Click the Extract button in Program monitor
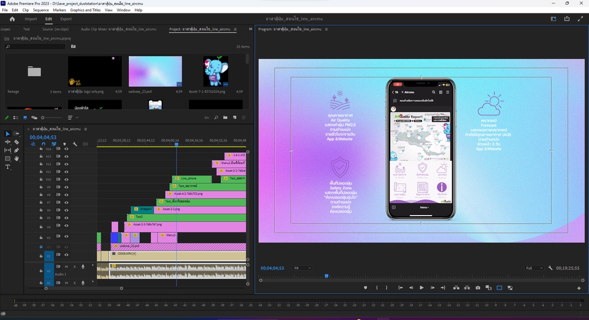Image resolution: width=589 pixels, height=320 pixels. coord(467,287)
